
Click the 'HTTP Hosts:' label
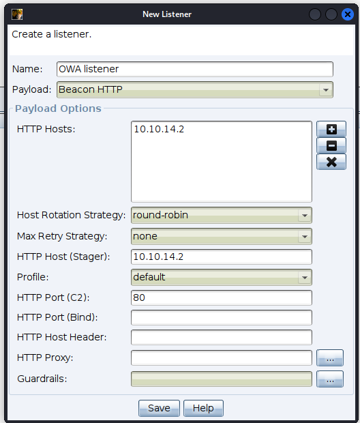46,129
